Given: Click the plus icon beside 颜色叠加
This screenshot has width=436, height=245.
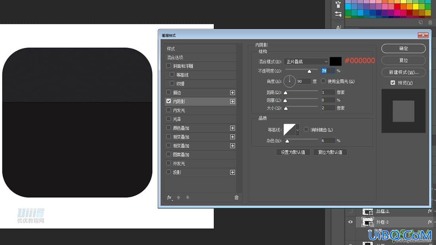Looking at the screenshot, I should click(232, 128).
